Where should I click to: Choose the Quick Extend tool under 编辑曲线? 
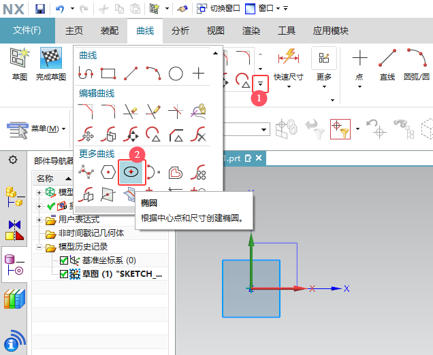tap(153, 111)
